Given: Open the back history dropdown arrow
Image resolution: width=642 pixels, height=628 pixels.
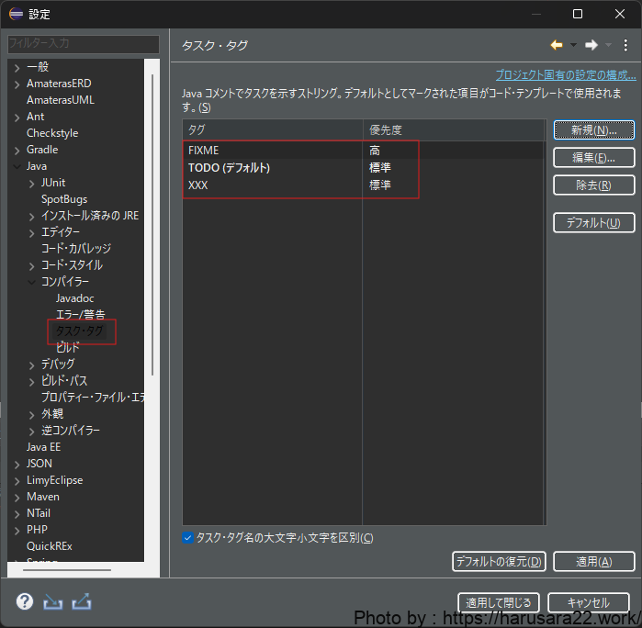Looking at the screenshot, I should click(x=574, y=45).
